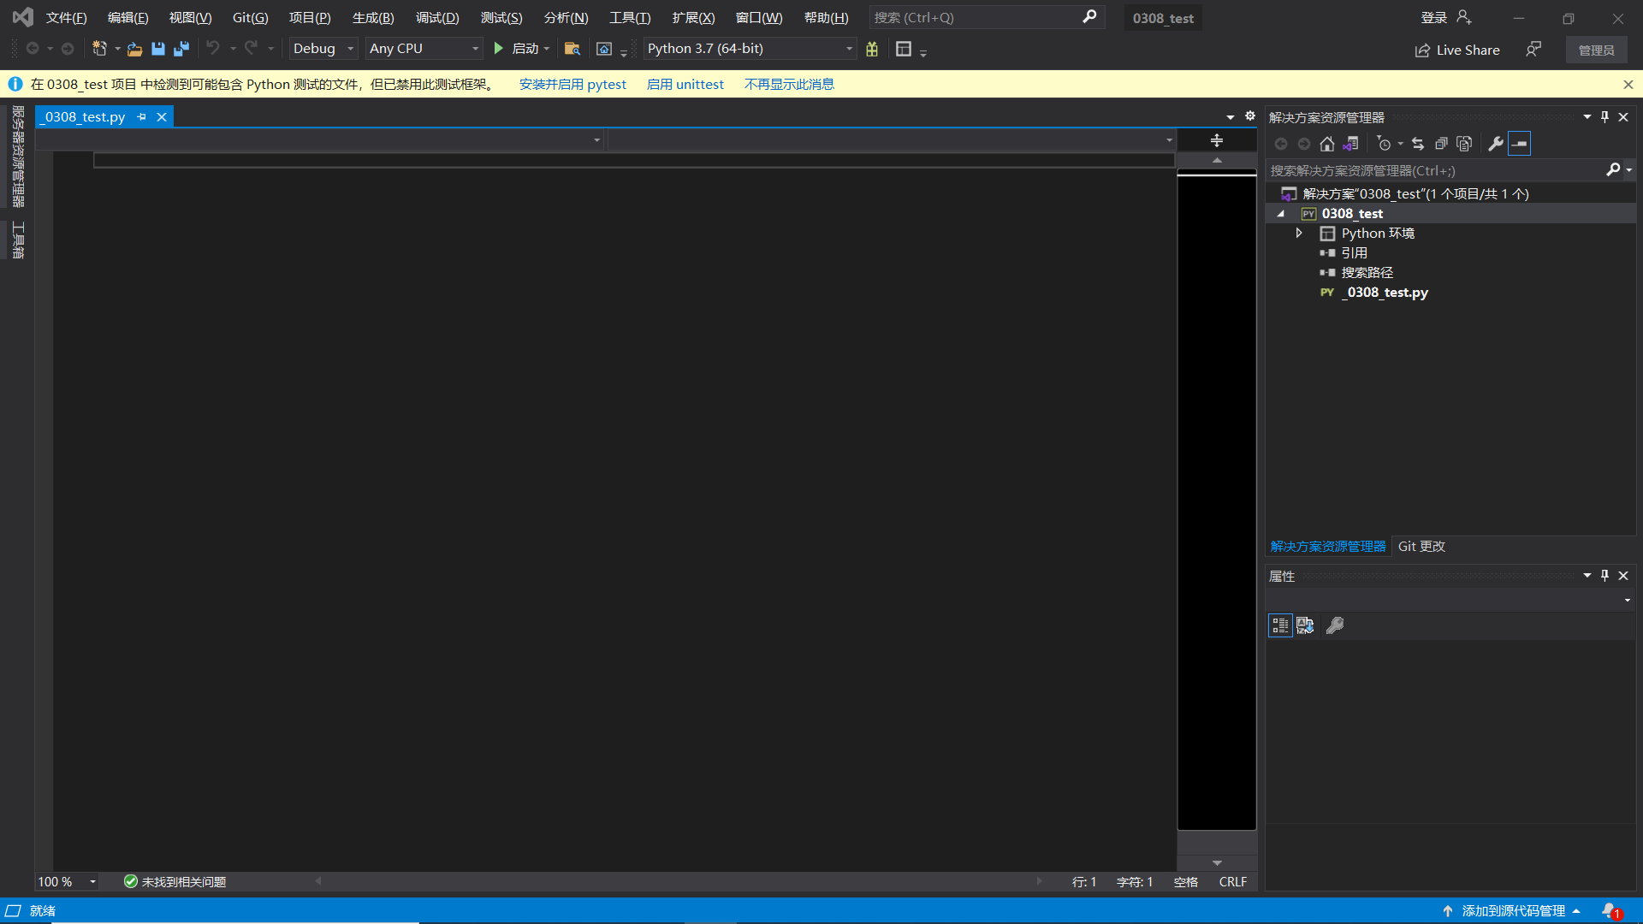The image size is (1643, 924).
Task: Click the Open File folder icon
Action: coord(134,49)
